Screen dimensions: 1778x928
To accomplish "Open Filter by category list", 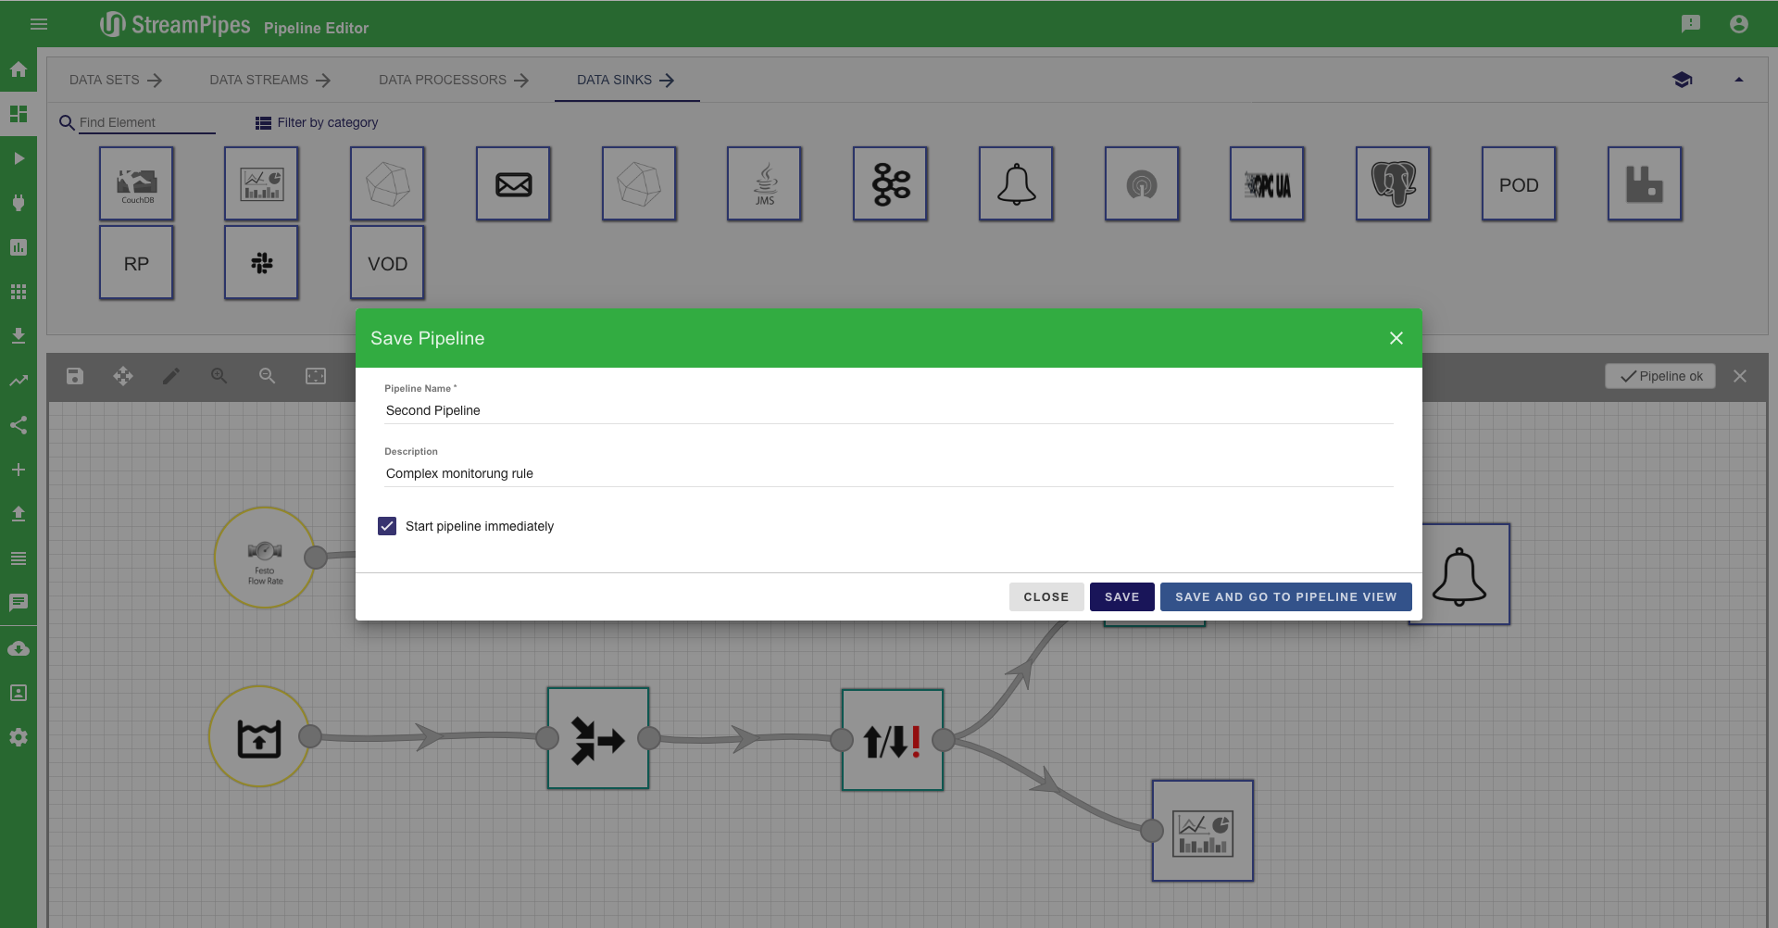I will [x=317, y=122].
